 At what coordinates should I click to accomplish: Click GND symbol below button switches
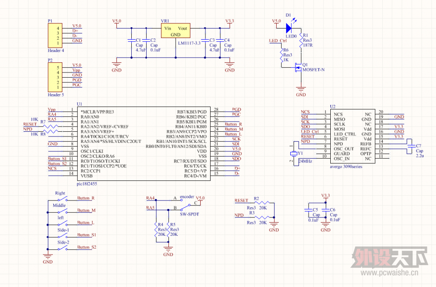point(48,258)
